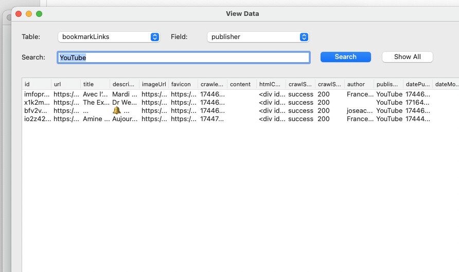The height and width of the screenshot is (272, 459).
Task: Click the imageUrl column header
Action: click(x=153, y=84)
